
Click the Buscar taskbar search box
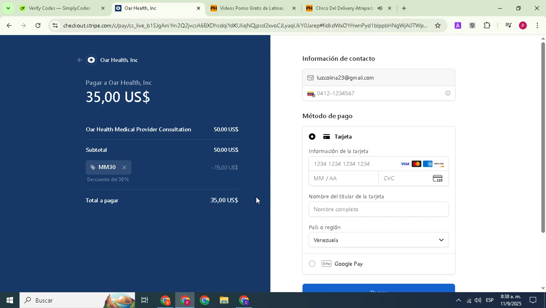(77, 300)
